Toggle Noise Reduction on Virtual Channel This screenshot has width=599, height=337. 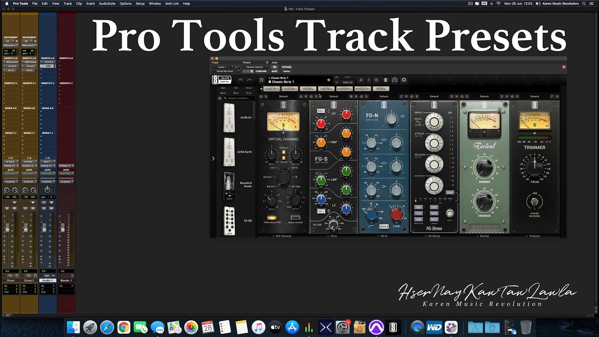coord(271,218)
